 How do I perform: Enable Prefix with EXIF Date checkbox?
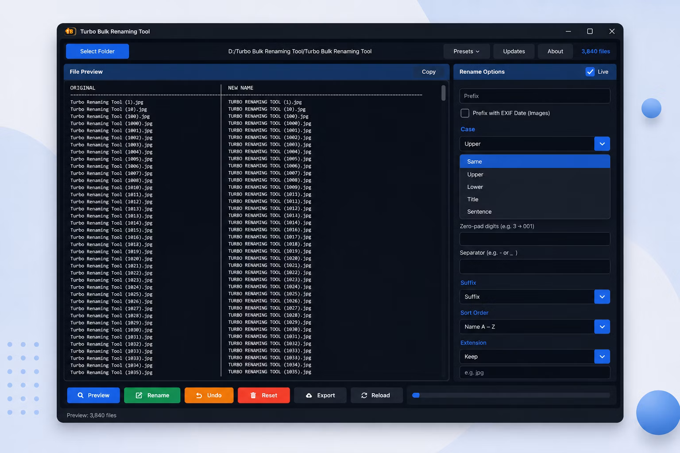[465, 113]
